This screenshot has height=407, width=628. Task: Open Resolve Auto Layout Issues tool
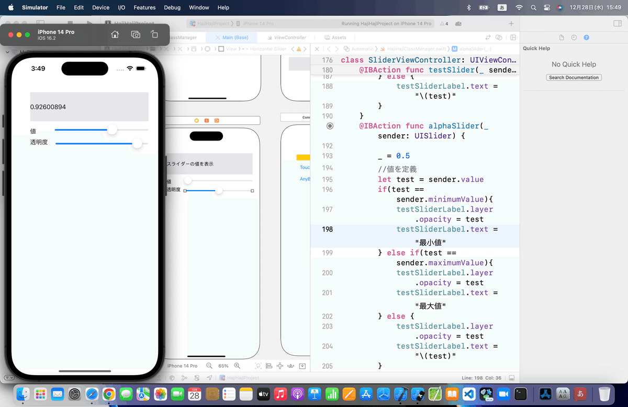tap(291, 366)
